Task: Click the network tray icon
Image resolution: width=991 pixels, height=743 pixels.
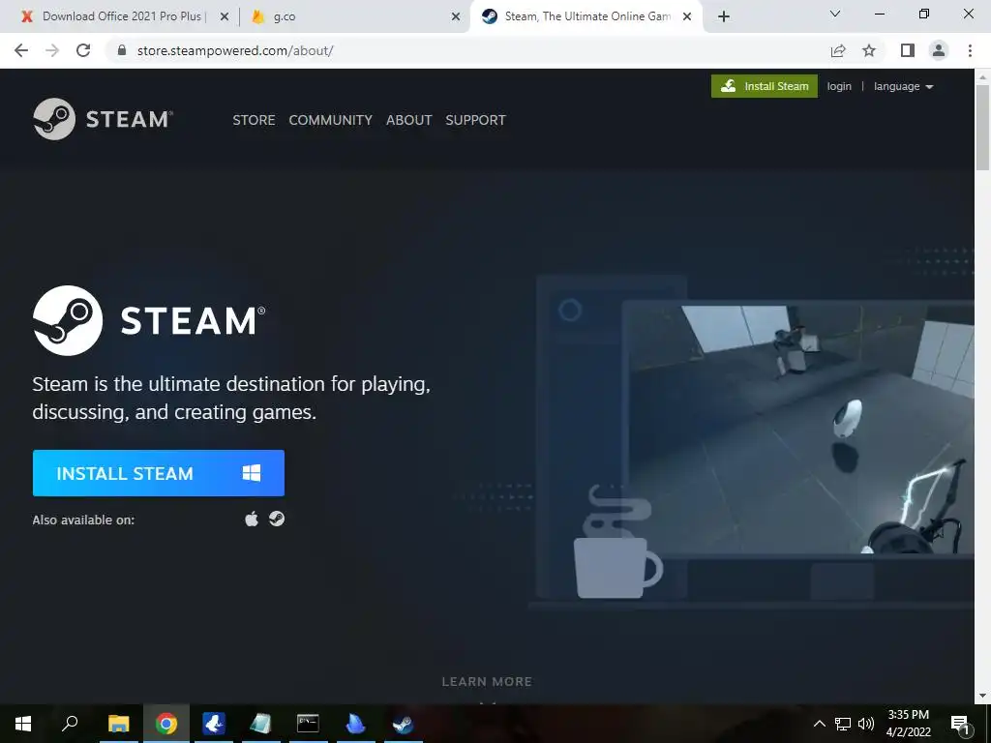Action: click(843, 724)
